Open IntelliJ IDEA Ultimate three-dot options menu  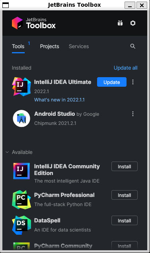(133, 82)
